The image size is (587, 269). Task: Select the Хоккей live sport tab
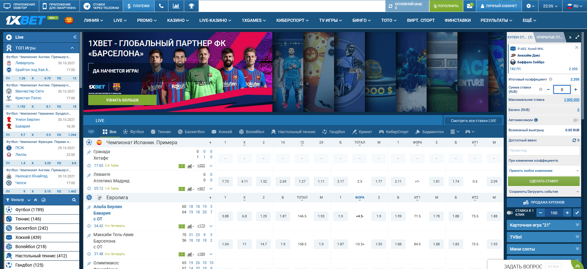click(x=222, y=132)
